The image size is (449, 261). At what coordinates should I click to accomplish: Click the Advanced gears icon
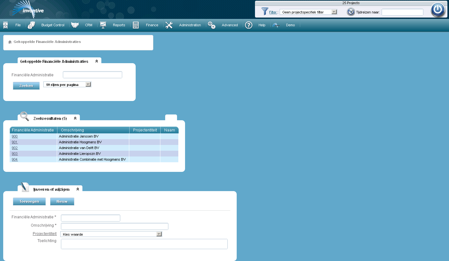[x=212, y=25]
